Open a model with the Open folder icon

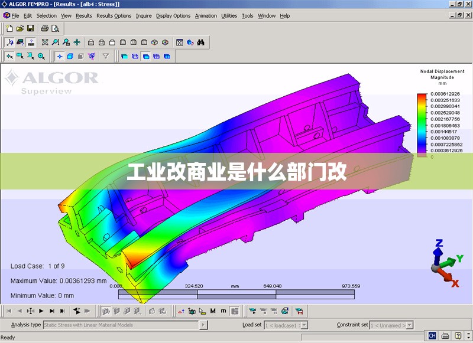[20, 28]
